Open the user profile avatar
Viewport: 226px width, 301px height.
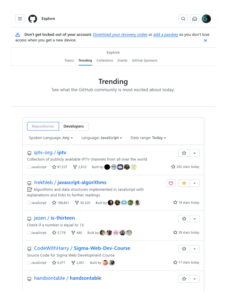(x=206, y=19)
